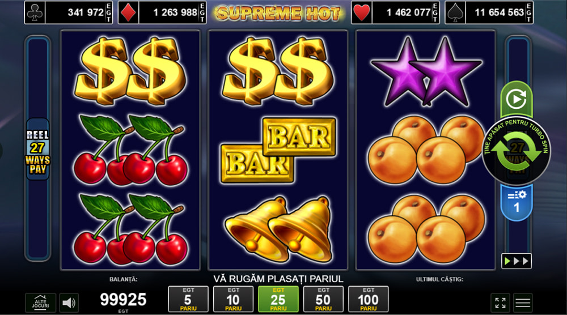Click the diamonds jackpot icon
Viewport: 567px width, 315px height.
128,12
